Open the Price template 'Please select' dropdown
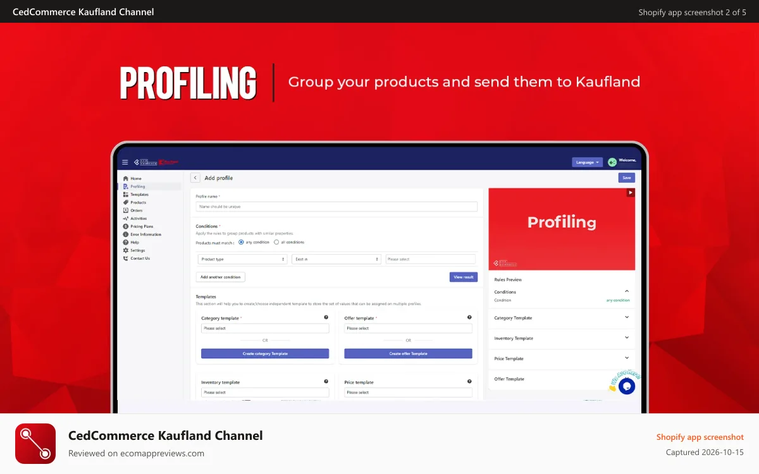 408,392
